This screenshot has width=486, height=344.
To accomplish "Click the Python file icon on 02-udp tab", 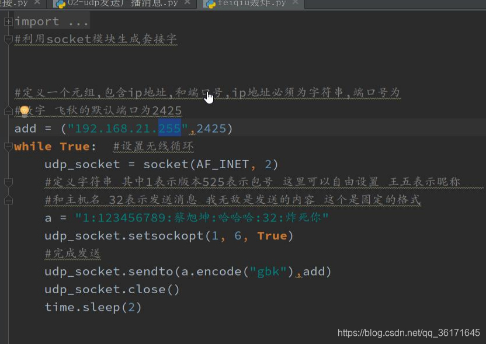I will point(60,4).
